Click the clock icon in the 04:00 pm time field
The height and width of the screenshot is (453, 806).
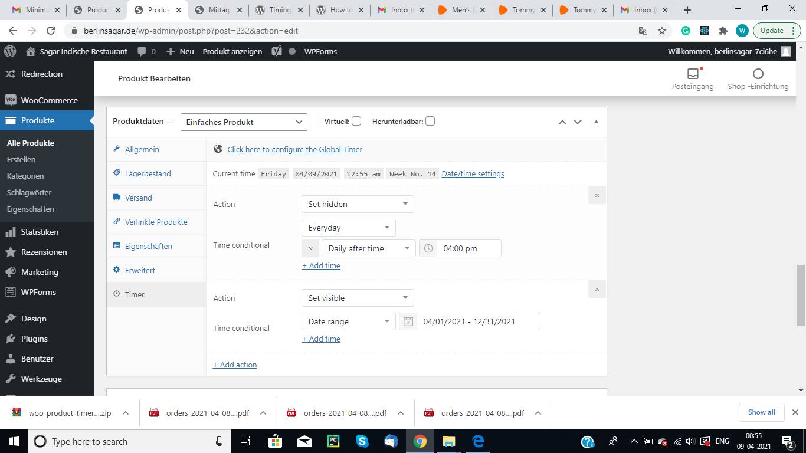pos(428,248)
